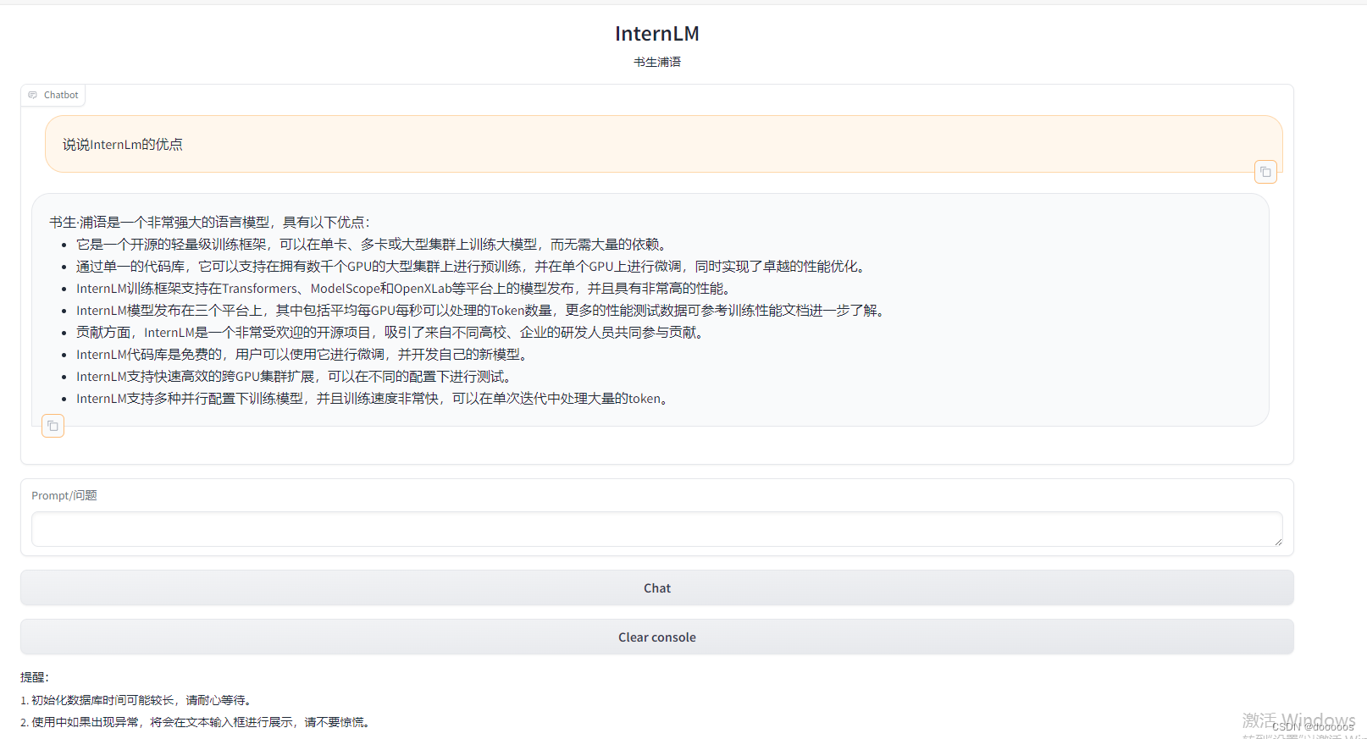This screenshot has width=1367, height=739.
Task: Click the subtitle '书生浦语'
Action: [x=656, y=62]
